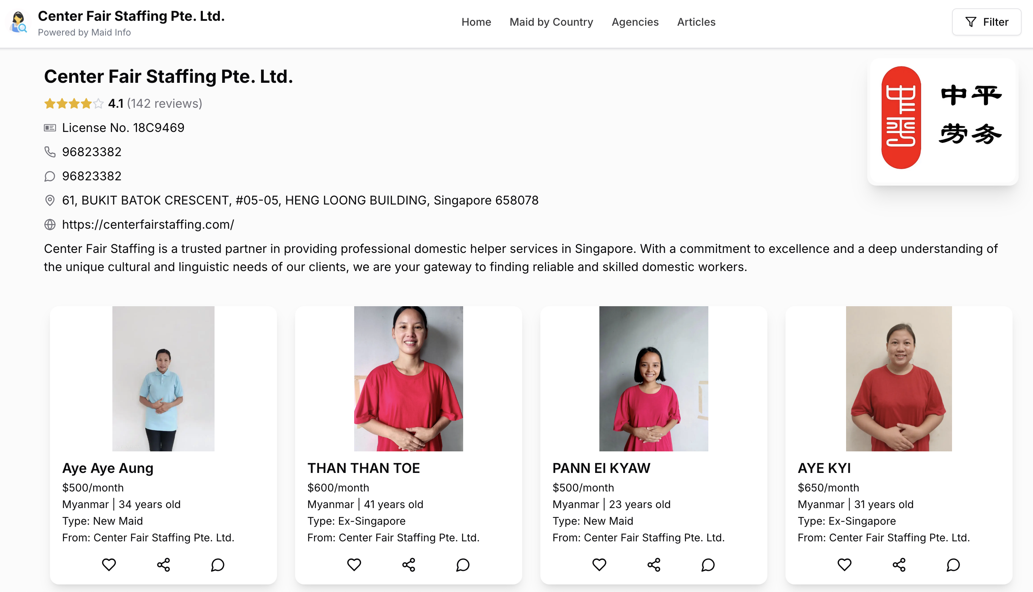Image resolution: width=1033 pixels, height=592 pixels.
Task: Click $650/month on AYE KYI card
Action: point(828,488)
